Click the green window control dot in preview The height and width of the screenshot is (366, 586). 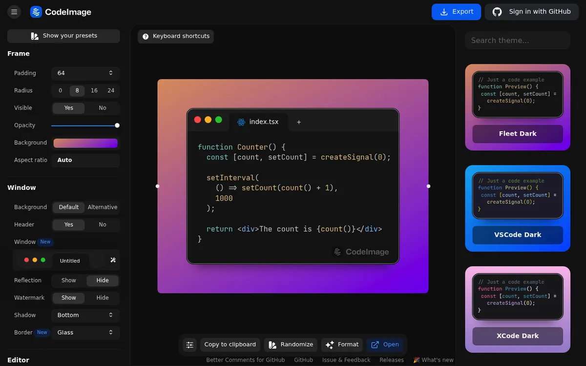219,120
